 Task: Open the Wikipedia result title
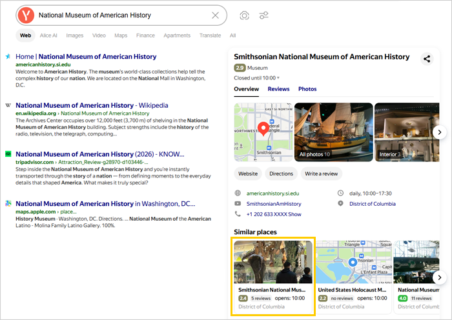click(x=92, y=105)
